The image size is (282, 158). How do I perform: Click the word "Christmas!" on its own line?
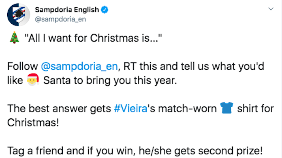pos(33,122)
